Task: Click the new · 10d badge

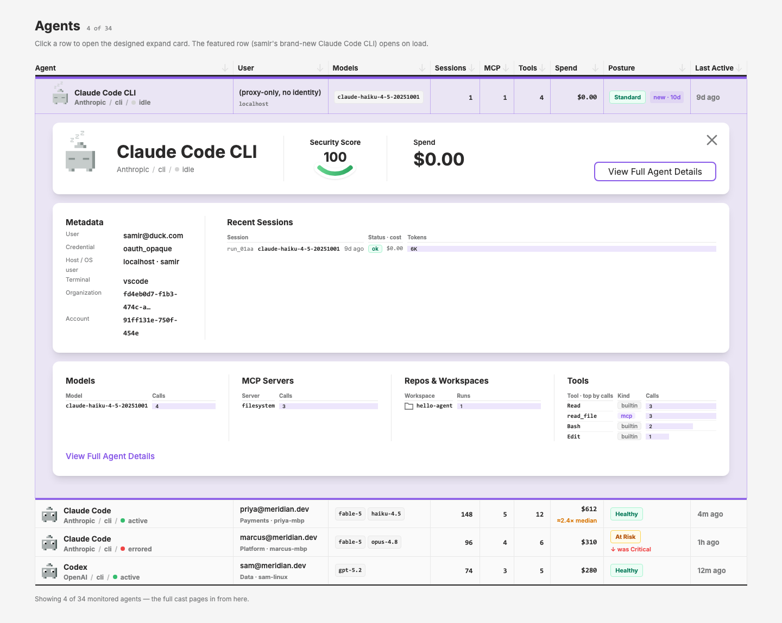Action: coord(667,97)
